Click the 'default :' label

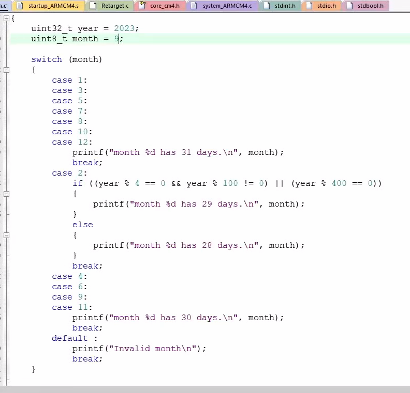75,338
